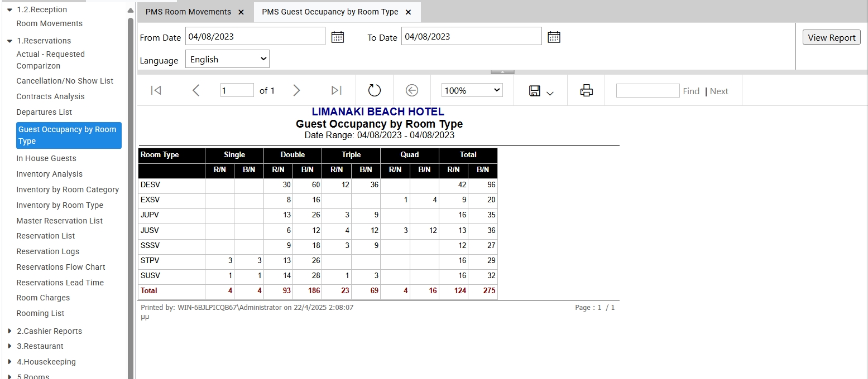This screenshot has height=379, width=868.
Task: Open Contracts Analysis report
Action: [x=51, y=96]
